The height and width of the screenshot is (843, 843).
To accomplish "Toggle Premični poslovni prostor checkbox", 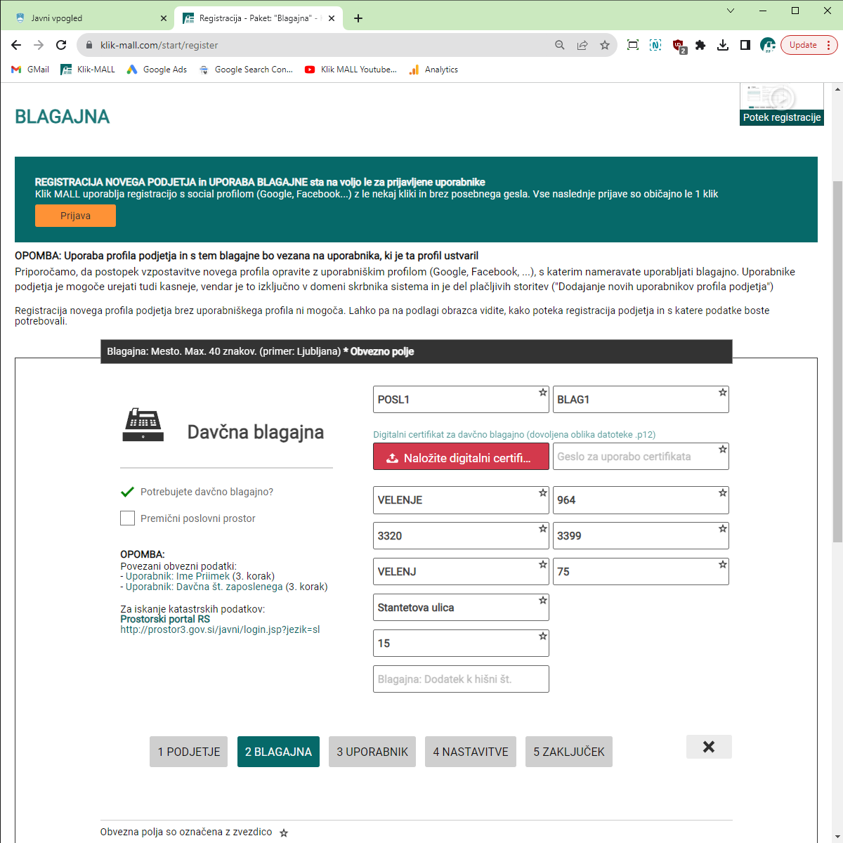I will tap(128, 518).
